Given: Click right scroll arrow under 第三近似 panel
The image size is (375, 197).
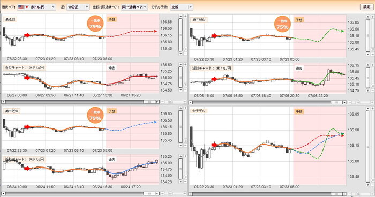Looking at the screenshot, I should click(344, 102).
